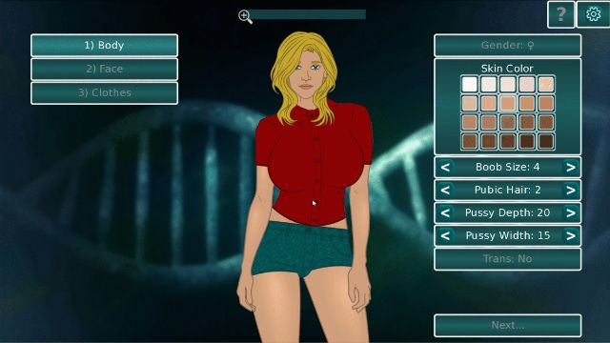The width and height of the screenshot is (610, 343).
Task: Select third-row first skin color swatch
Action: (x=470, y=123)
